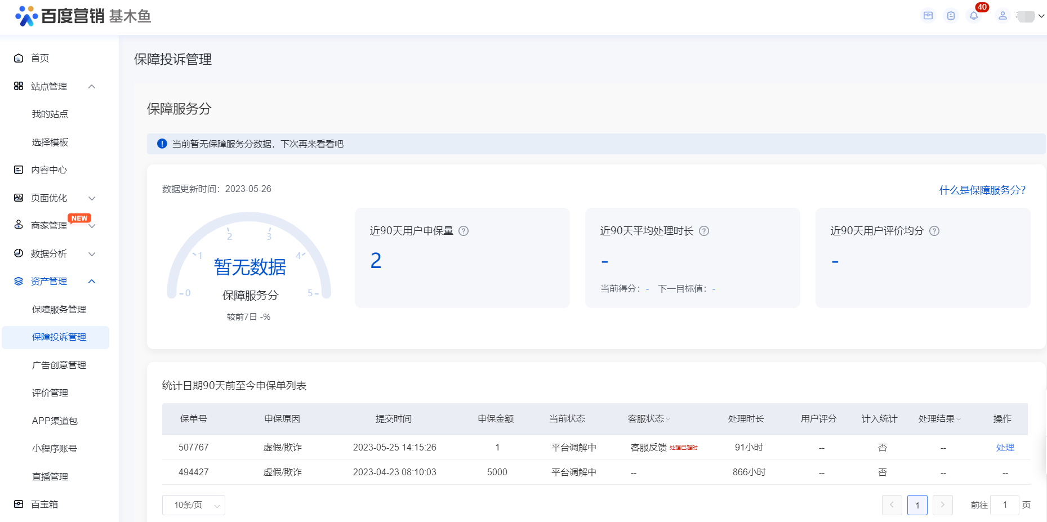
Task: Open 保障服务管理 in sidebar
Action: click(x=59, y=309)
